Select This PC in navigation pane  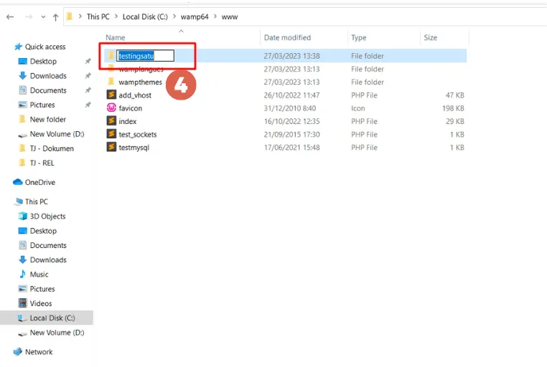[x=37, y=201]
